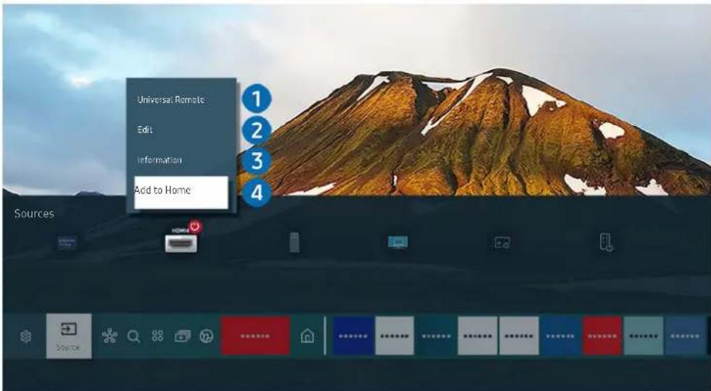Open the muted teal-gray app tile after the red one
Image resolution: width=711 pixels, height=391 pixels.
click(644, 336)
